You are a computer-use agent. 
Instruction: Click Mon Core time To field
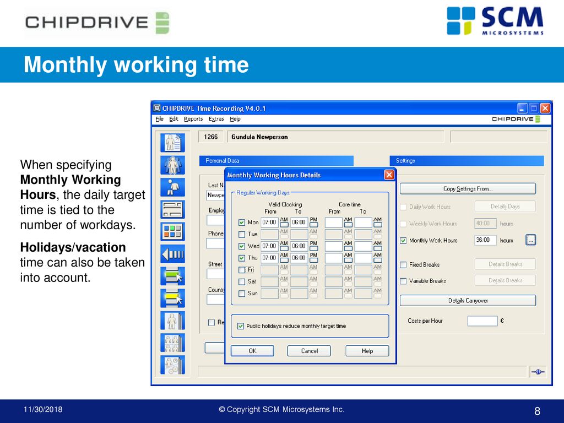click(364, 223)
